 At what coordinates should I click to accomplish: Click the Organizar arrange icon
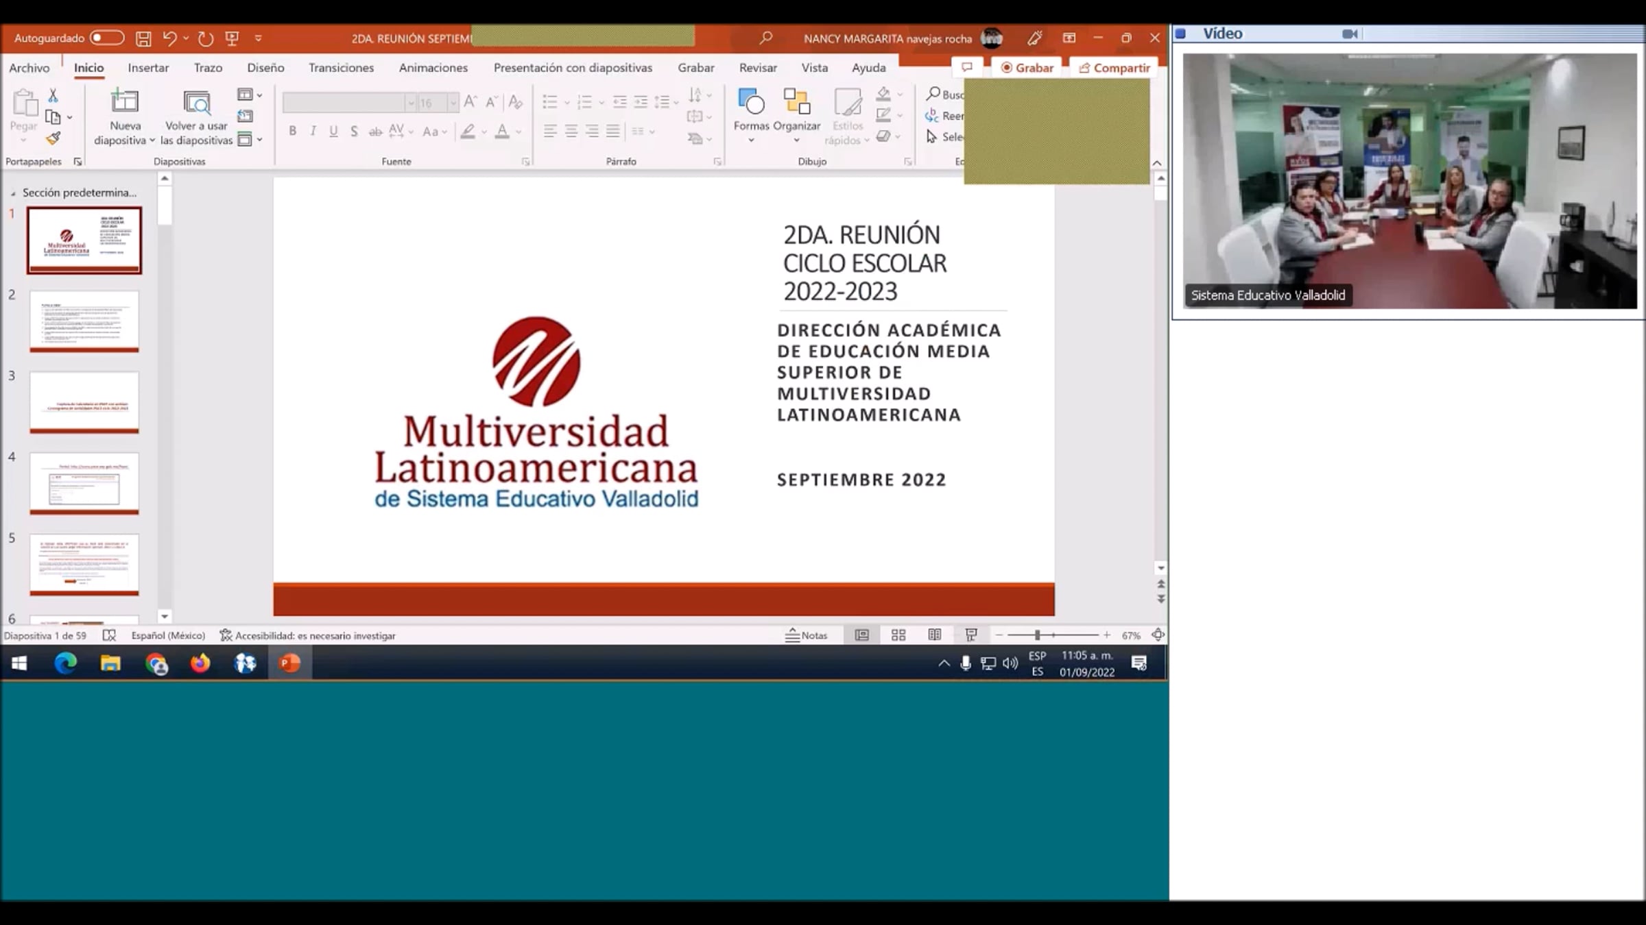796,103
